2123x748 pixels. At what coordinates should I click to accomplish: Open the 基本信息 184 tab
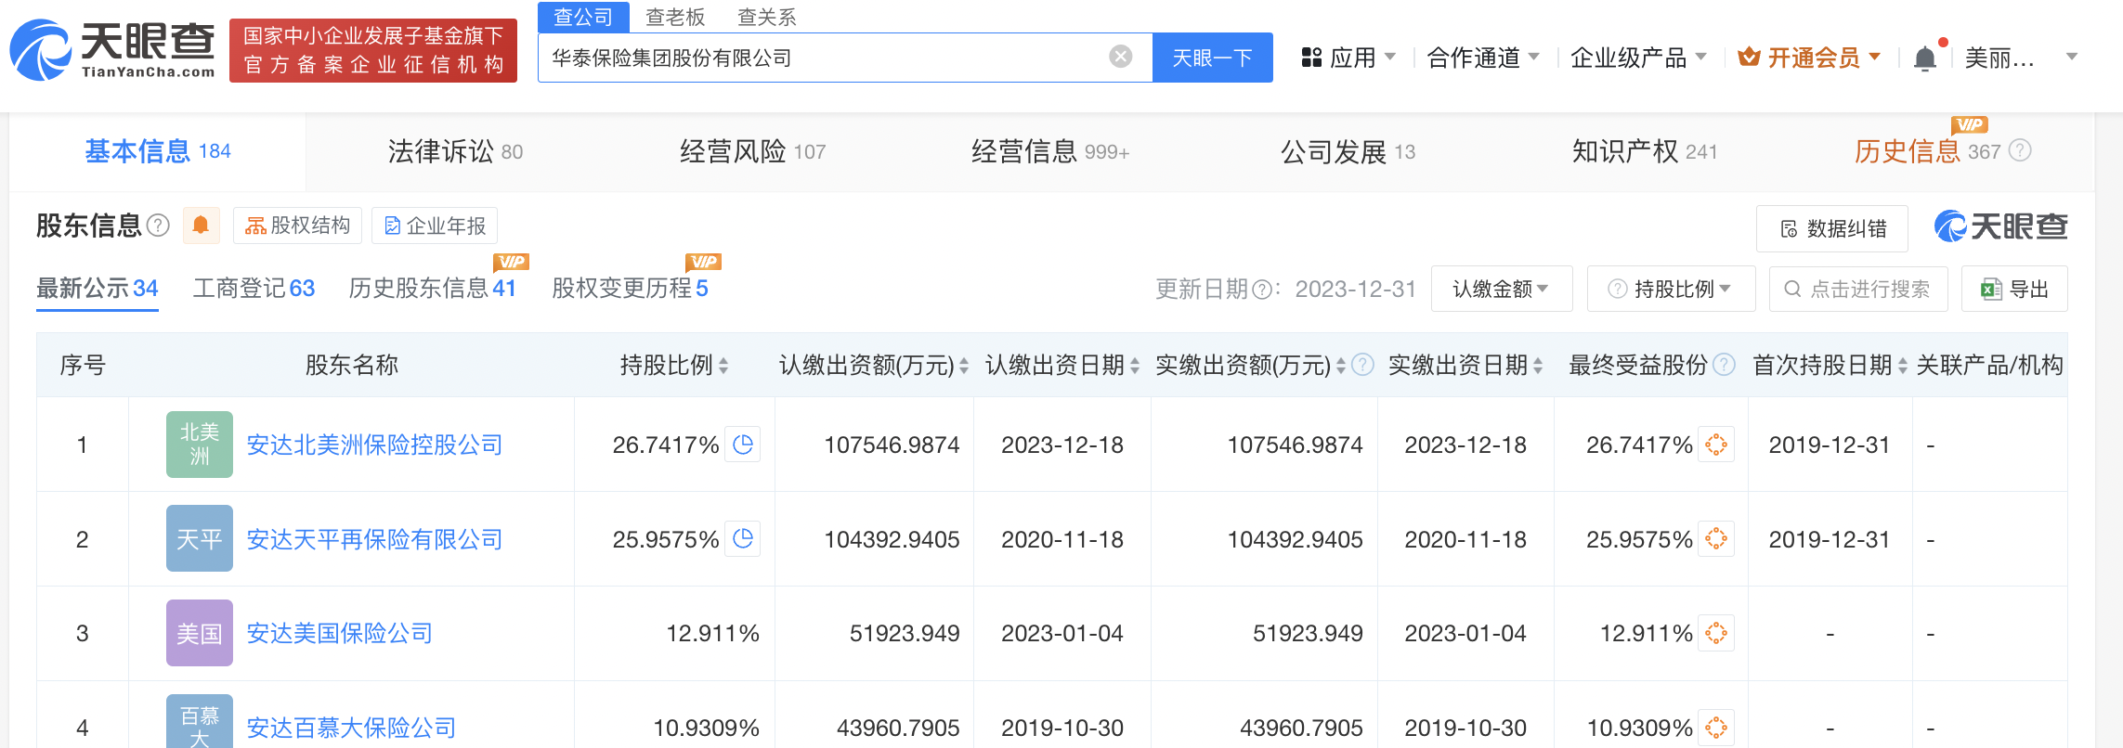pos(158,151)
